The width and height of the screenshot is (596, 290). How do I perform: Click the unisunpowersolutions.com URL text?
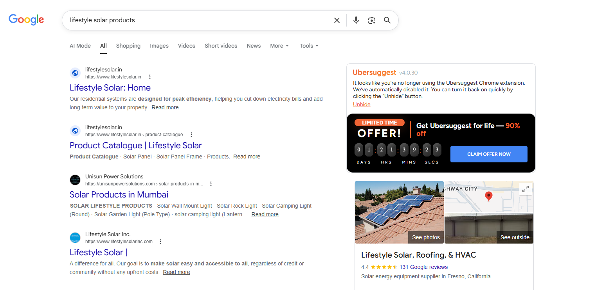(x=144, y=184)
